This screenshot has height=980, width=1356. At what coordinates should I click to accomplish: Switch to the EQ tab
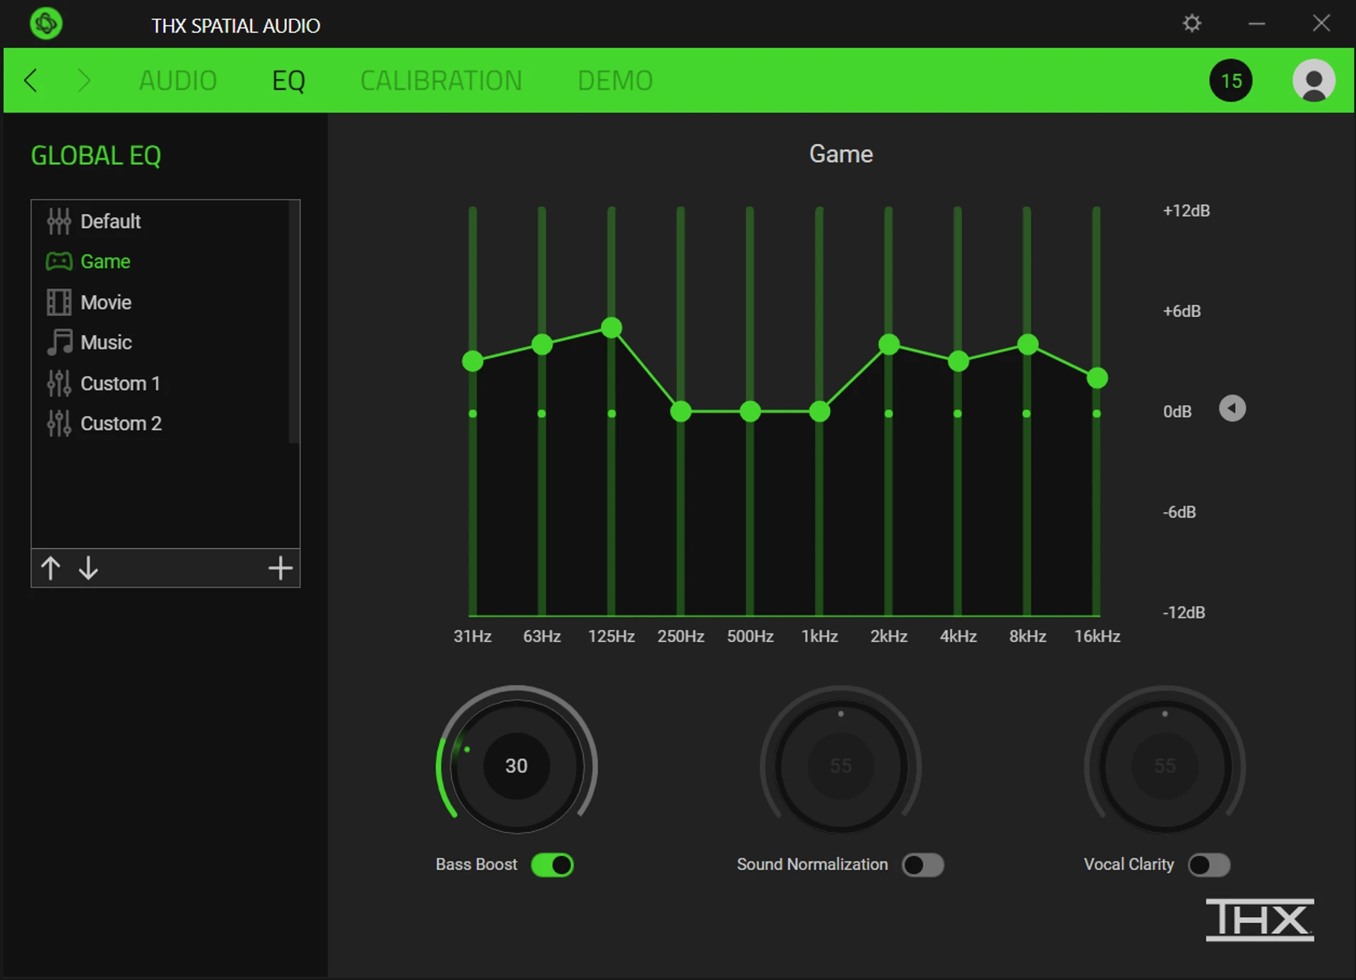(x=289, y=80)
